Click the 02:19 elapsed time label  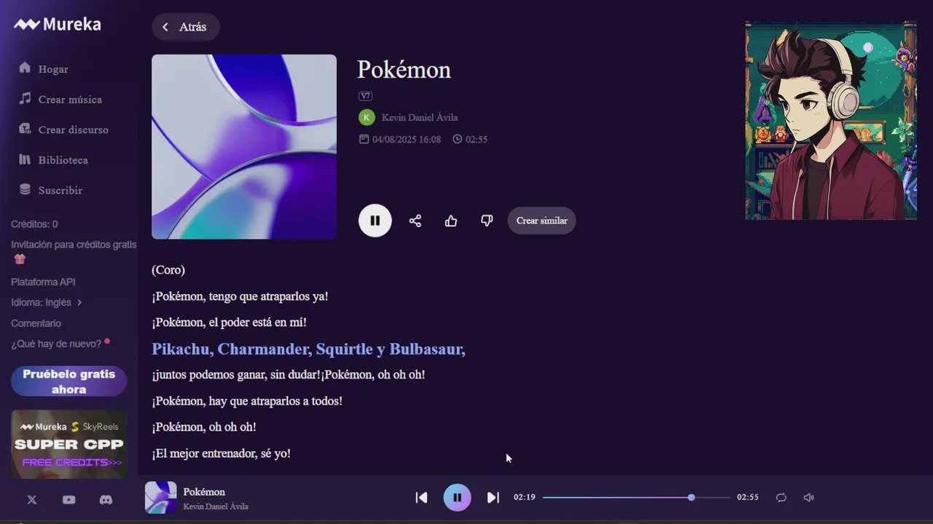tap(524, 498)
